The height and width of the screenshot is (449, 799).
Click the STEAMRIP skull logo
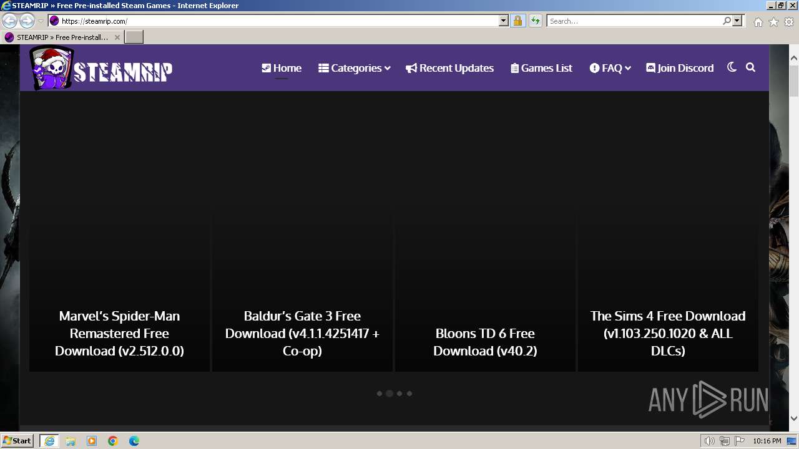coord(100,68)
